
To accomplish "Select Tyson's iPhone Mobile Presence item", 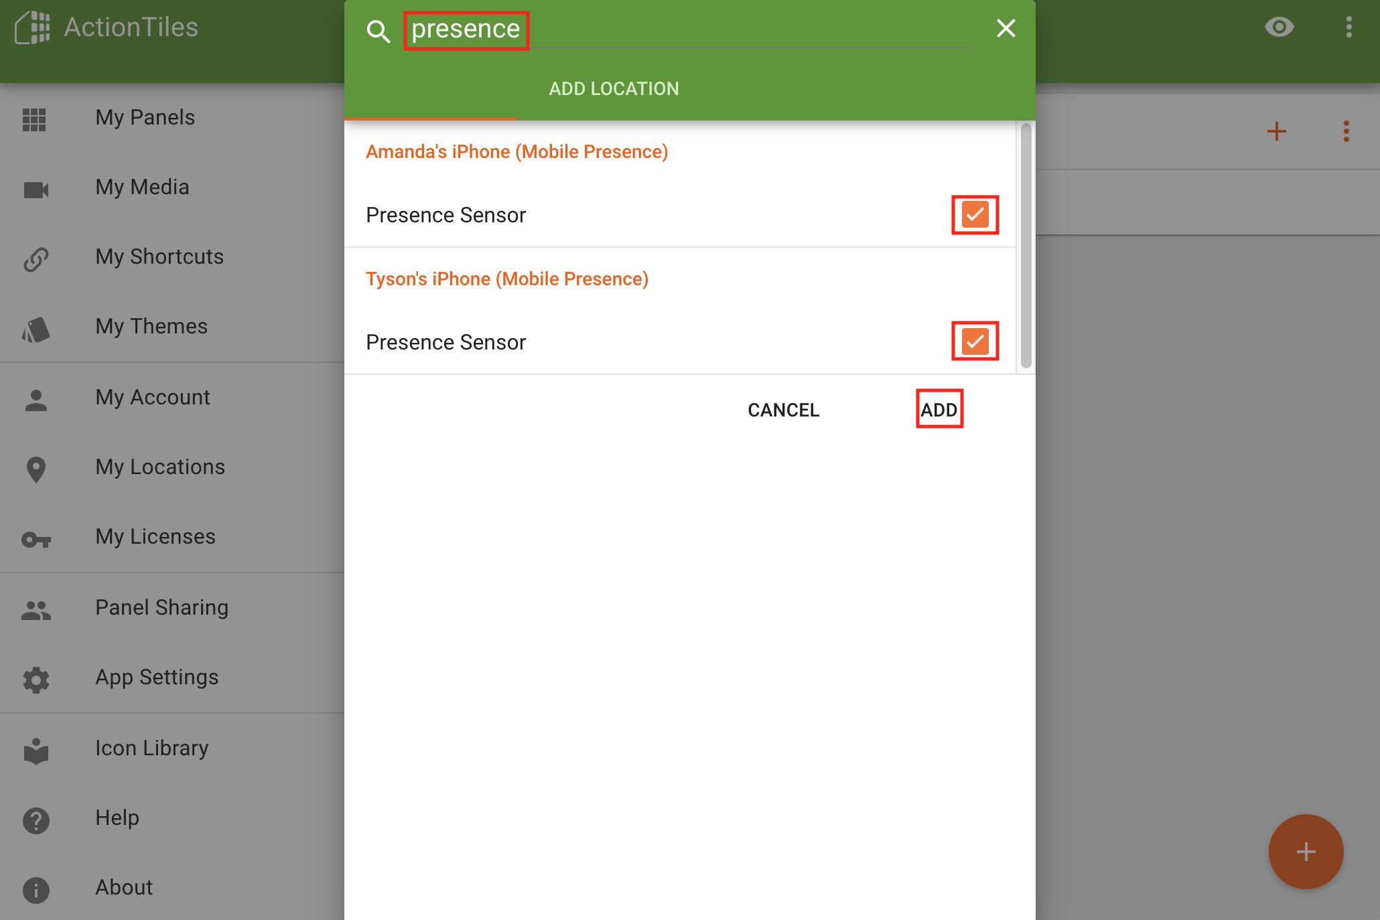I will pos(508,279).
